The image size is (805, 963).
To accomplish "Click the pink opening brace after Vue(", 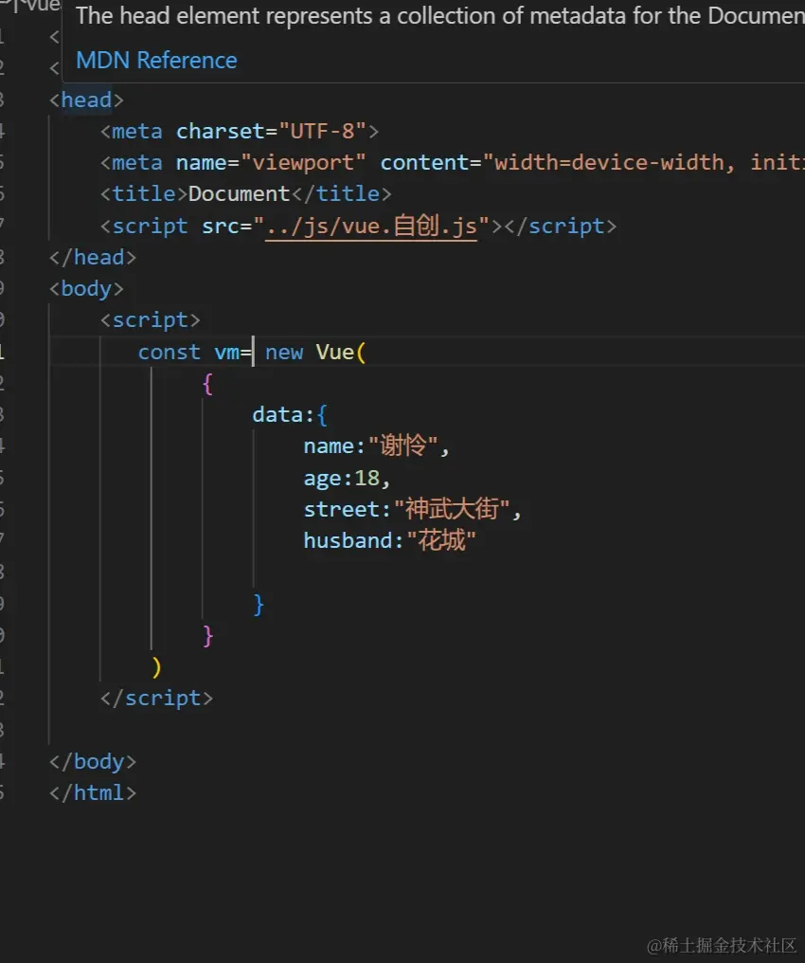I will pyautogui.click(x=208, y=385).
